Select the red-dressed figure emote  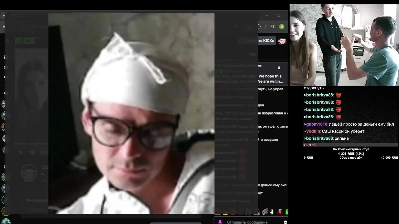[x=280, y=212]
